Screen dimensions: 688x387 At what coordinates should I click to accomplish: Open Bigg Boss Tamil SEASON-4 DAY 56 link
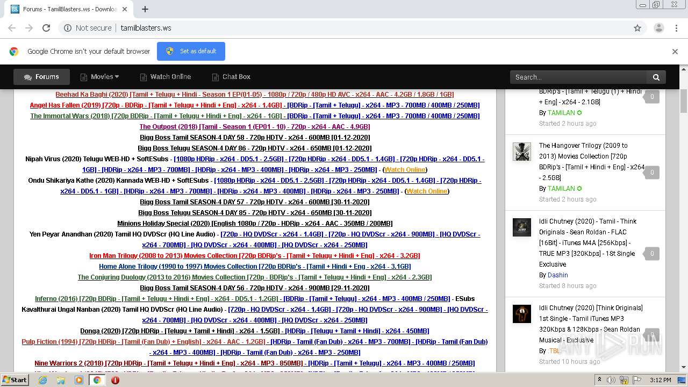pyautogui.click(x=255, y=288)
